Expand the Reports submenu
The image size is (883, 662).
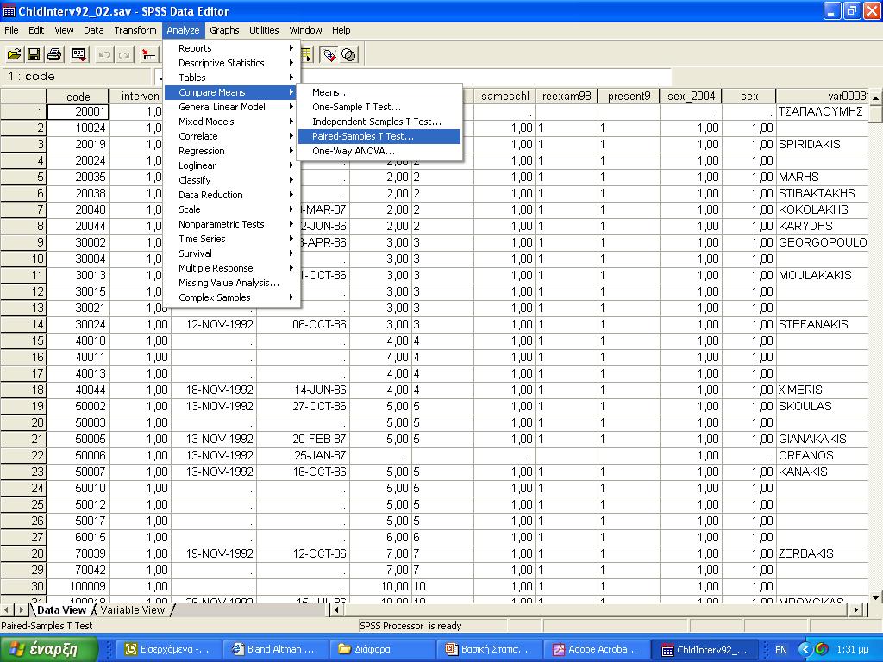(x=231, y=48)
